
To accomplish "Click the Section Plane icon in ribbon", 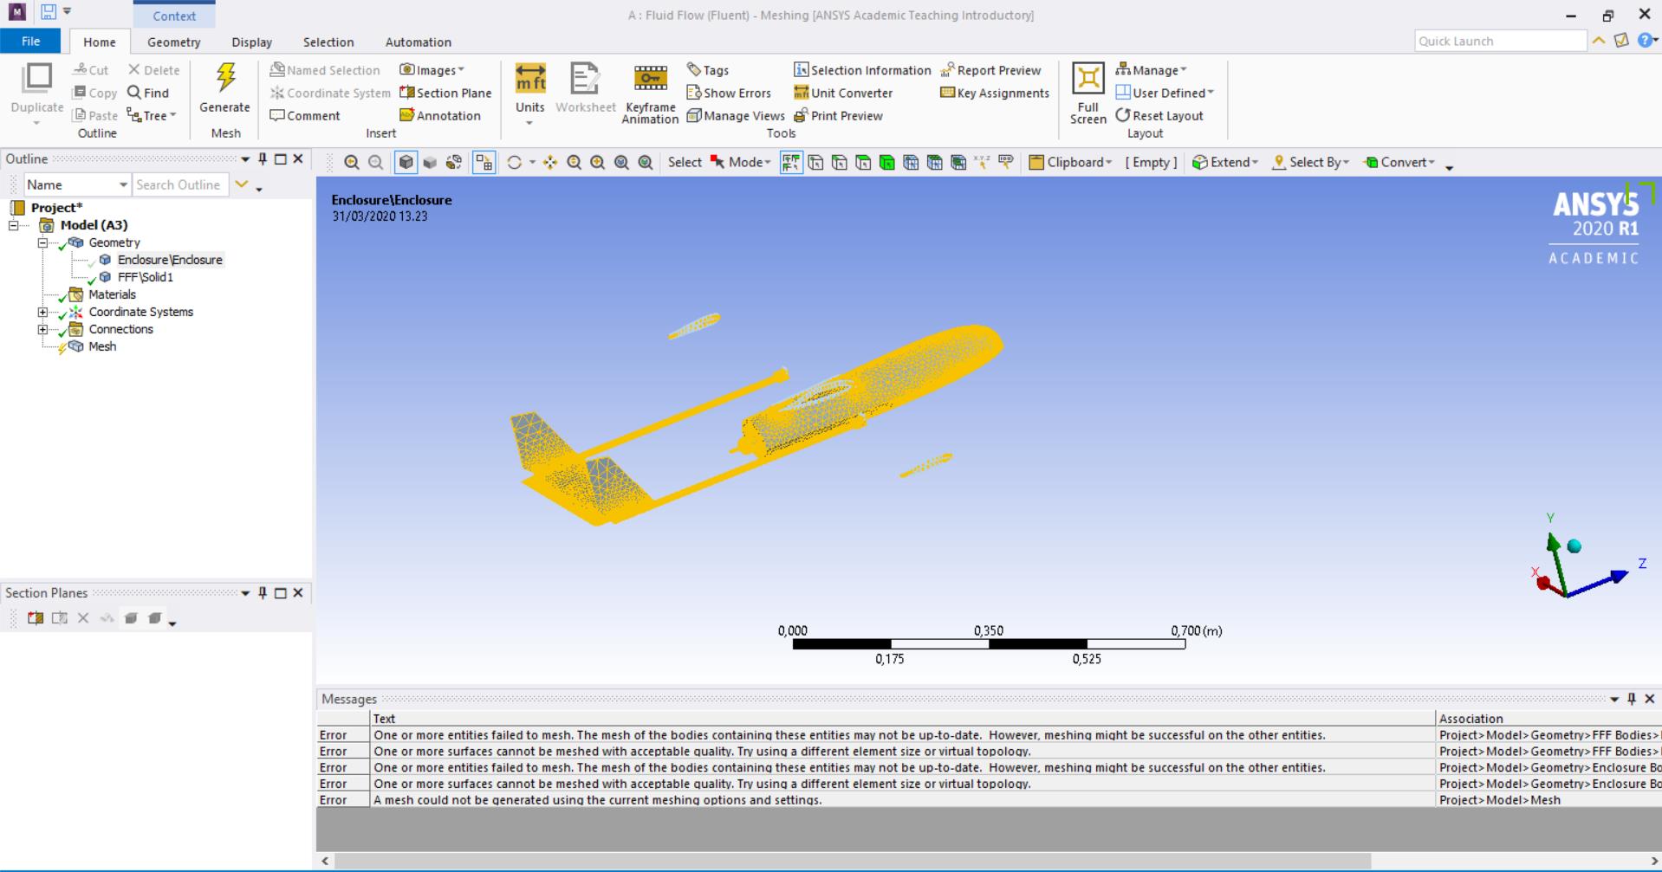I will click(407, 93).
